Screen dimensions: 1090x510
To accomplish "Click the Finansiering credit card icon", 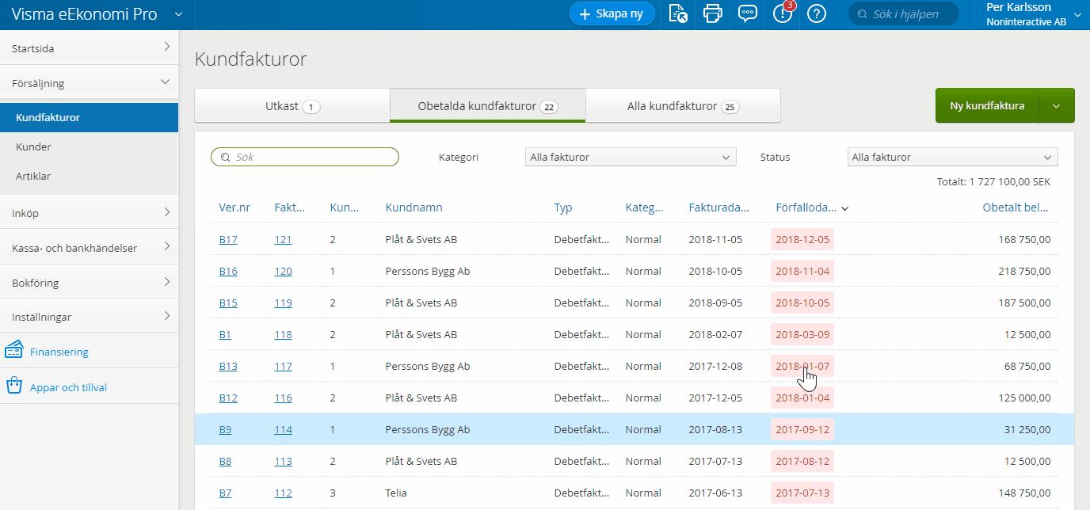I will 13,350.
